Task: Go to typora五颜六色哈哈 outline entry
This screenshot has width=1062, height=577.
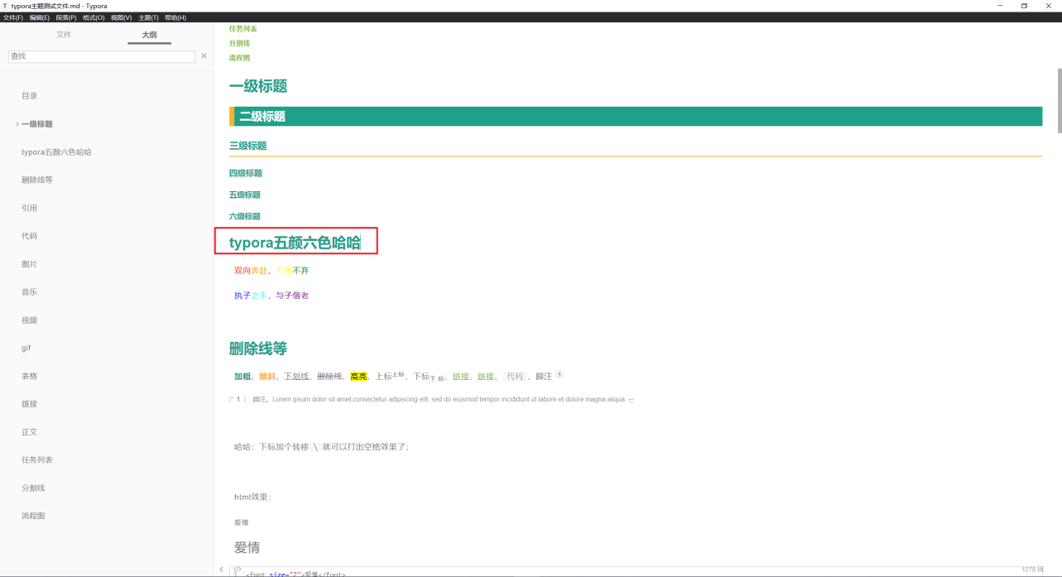Action: tap(56, 152)
